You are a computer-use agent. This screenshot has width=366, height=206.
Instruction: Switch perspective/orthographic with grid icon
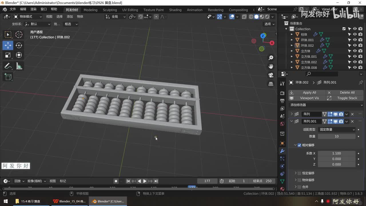pos(271,84)
